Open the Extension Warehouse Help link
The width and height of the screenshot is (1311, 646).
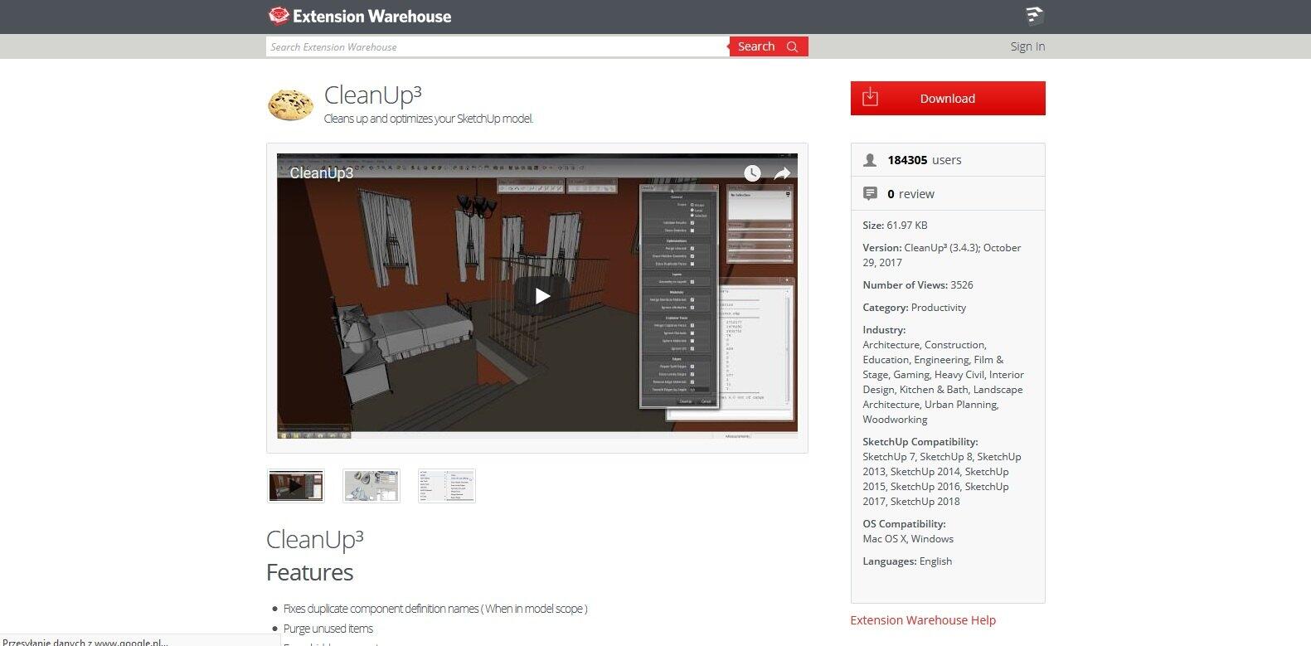[x=922, y=620]
